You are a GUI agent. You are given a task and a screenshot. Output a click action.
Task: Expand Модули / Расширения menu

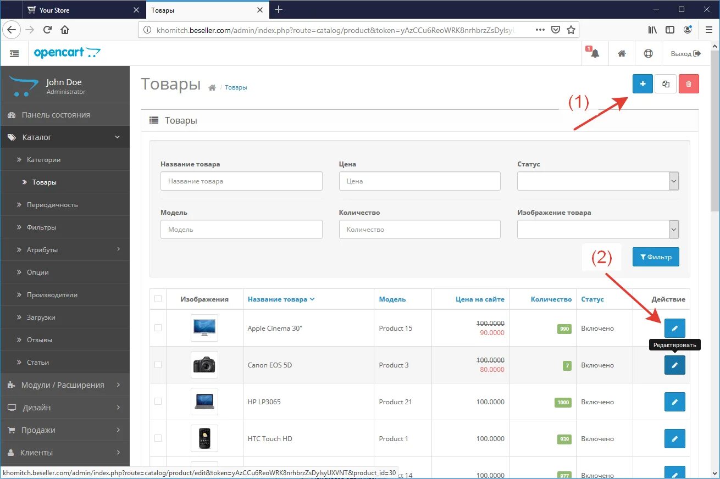tap(65, 385)
